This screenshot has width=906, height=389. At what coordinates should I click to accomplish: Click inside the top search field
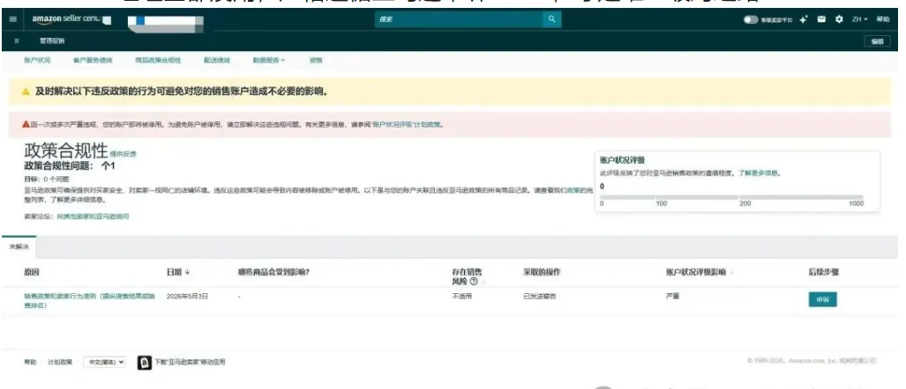[459, 19]
